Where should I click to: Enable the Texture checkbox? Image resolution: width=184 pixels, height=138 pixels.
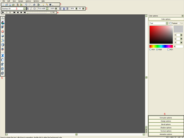[x=170, y=23]
